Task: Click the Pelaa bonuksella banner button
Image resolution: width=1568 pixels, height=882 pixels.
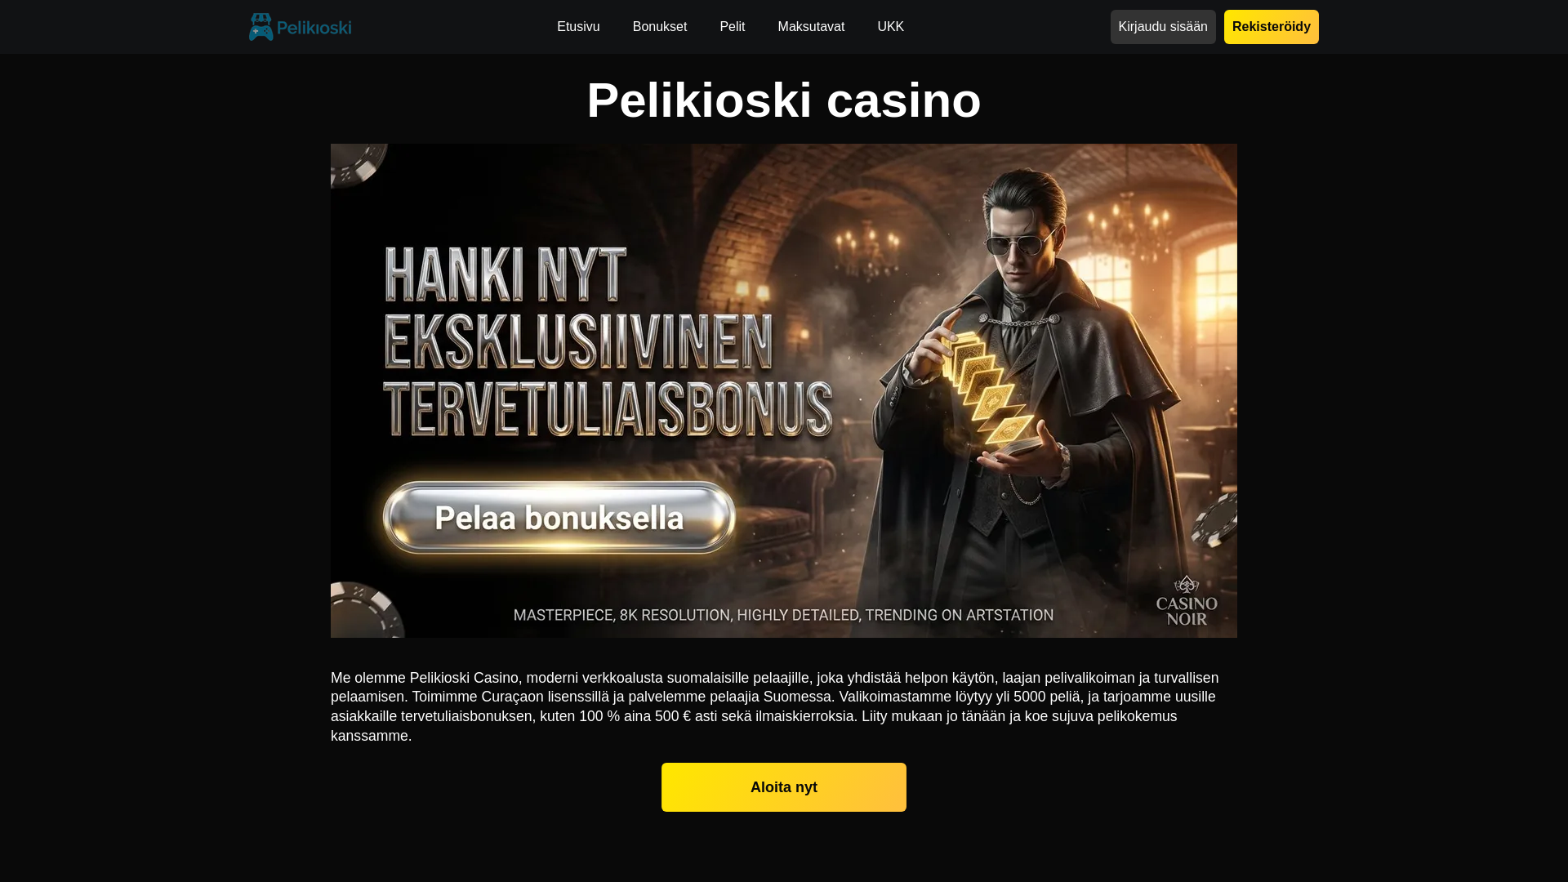Action: (x=559, y=518)
